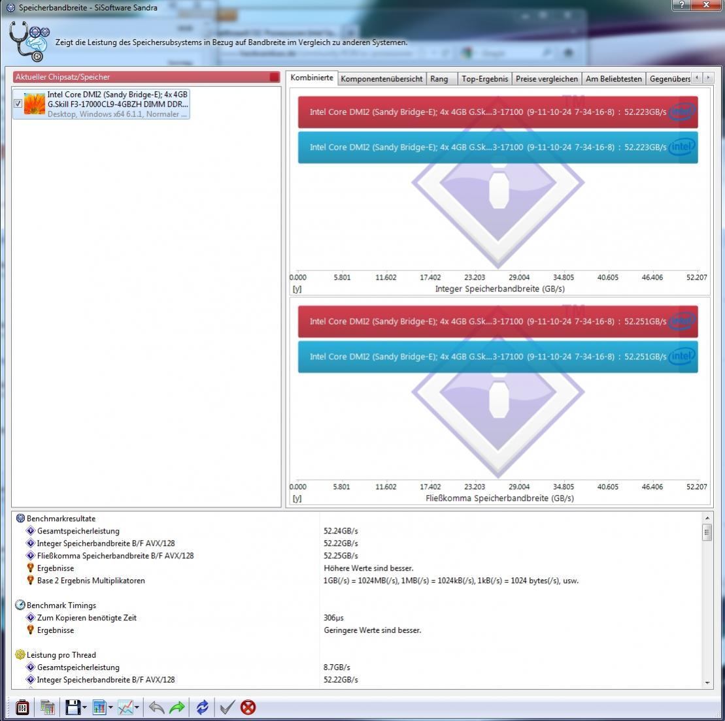This screenshot has height=721, width=725.
Task: Select the Benchmarkresultate heading text
Action: tap(61, 519)
